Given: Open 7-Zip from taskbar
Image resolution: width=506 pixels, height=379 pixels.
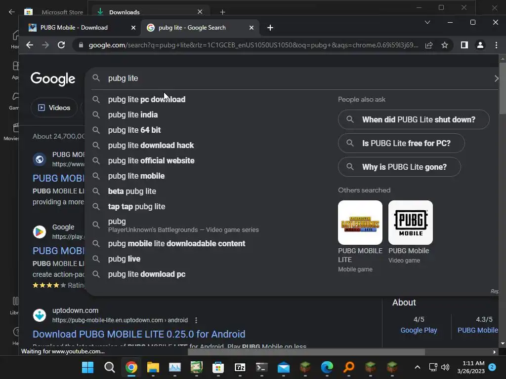Looking at the screenshot, I should coord(240,367).
